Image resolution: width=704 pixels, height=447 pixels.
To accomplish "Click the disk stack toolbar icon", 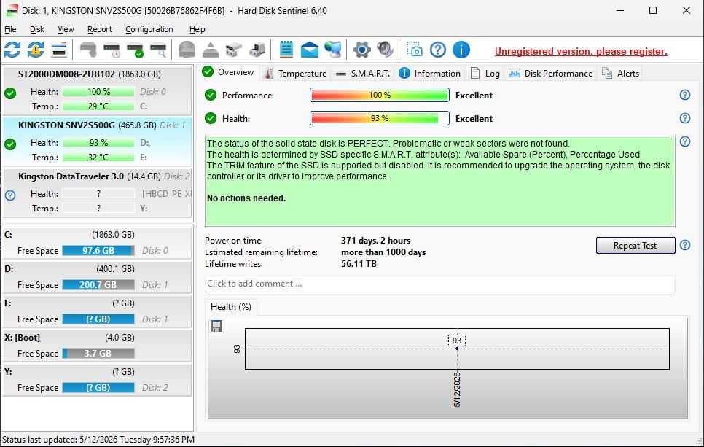I will click(x=257, y=50).
